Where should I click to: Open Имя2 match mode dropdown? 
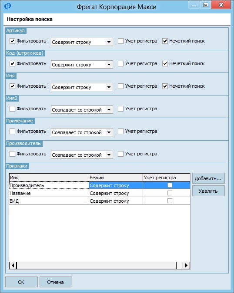tap(82, 110)
